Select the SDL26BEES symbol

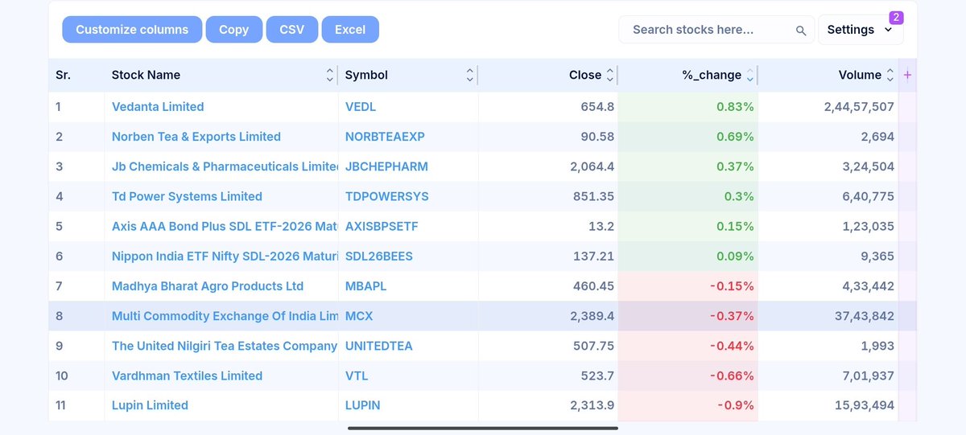[379, 256]
